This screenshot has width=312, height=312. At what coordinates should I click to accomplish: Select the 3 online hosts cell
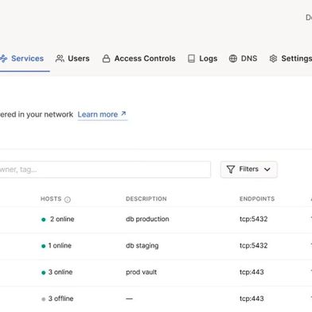click(57, 272)
